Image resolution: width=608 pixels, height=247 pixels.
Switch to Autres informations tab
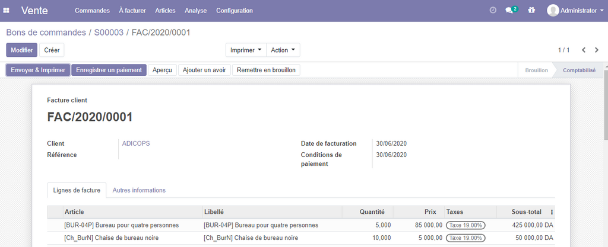tap(139, 190)
